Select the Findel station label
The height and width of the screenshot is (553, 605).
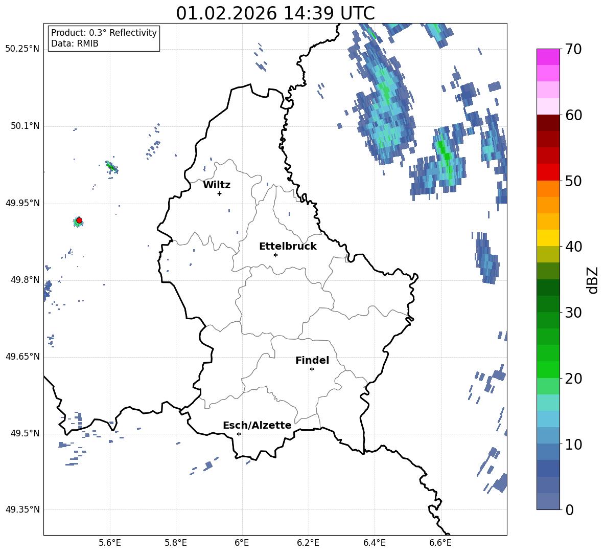(312, 360)
